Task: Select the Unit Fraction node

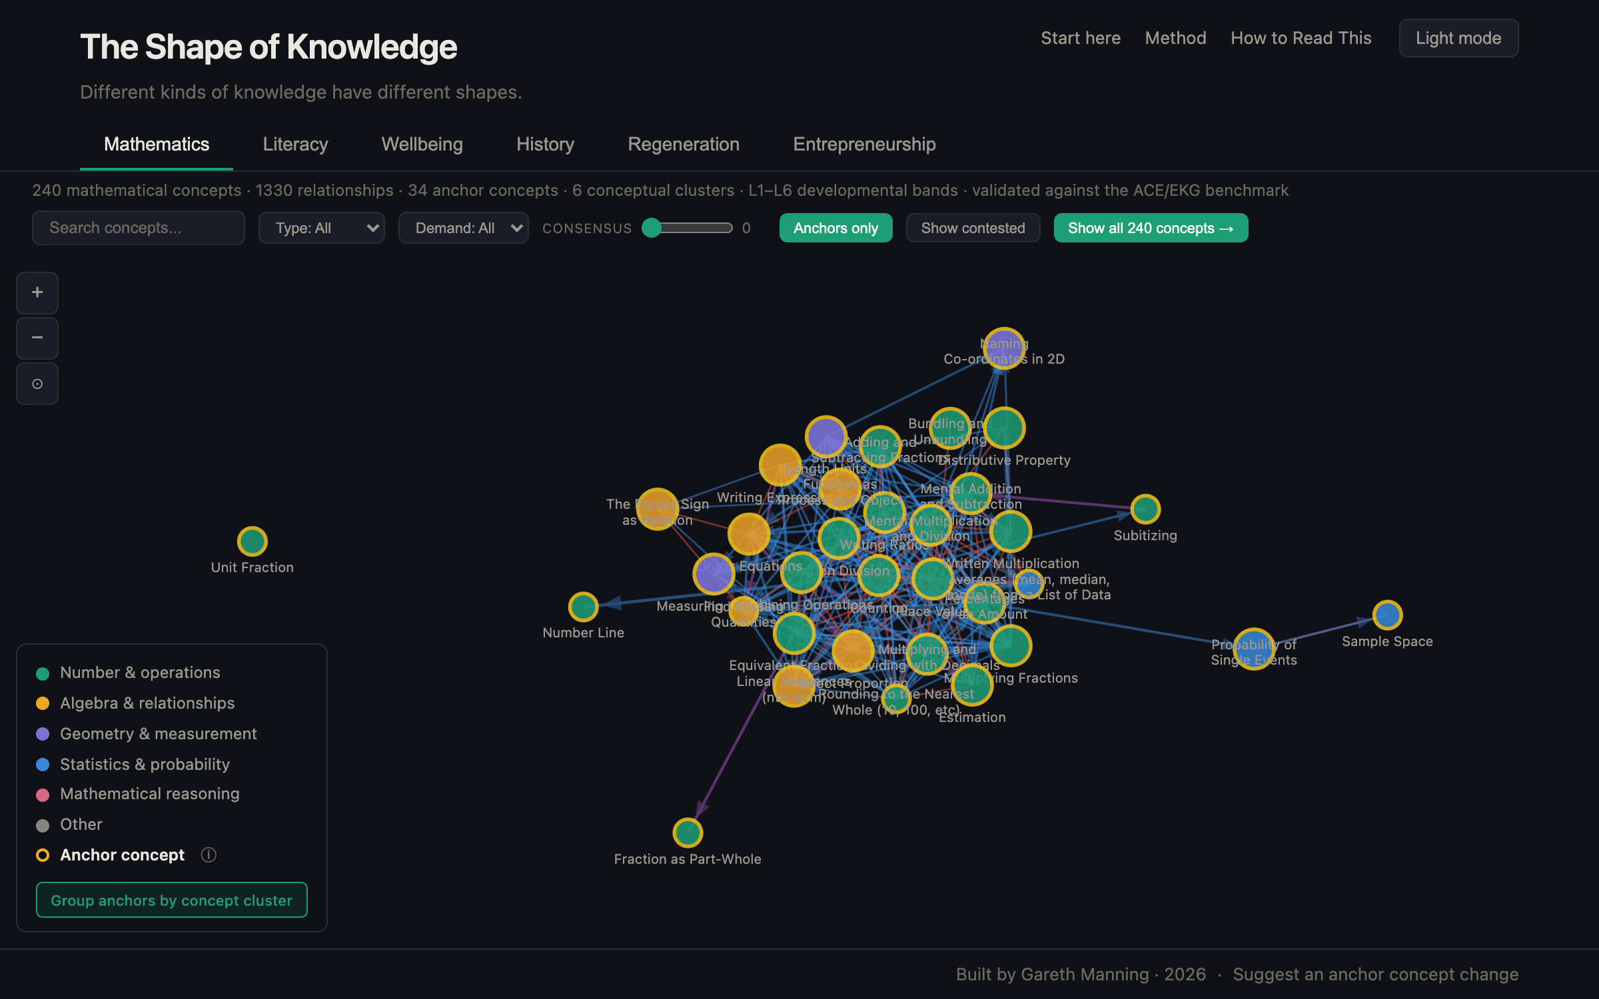Action: [253, 541]
